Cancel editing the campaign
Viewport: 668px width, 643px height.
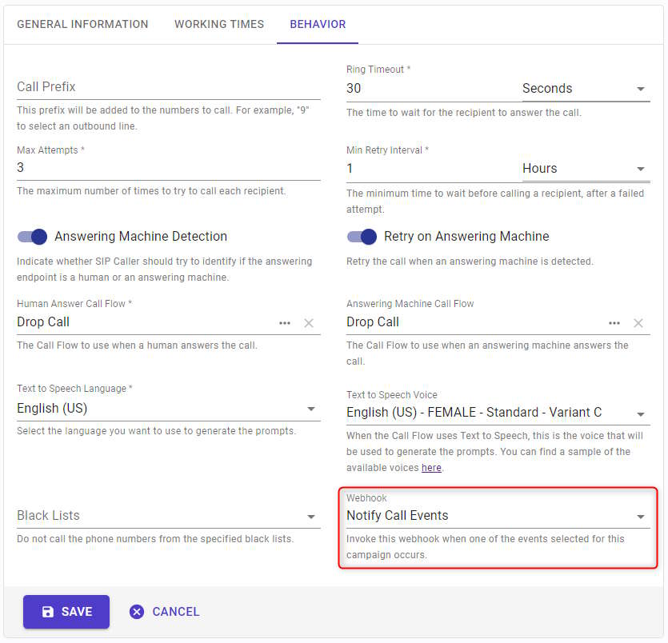(x=165, y=612)
